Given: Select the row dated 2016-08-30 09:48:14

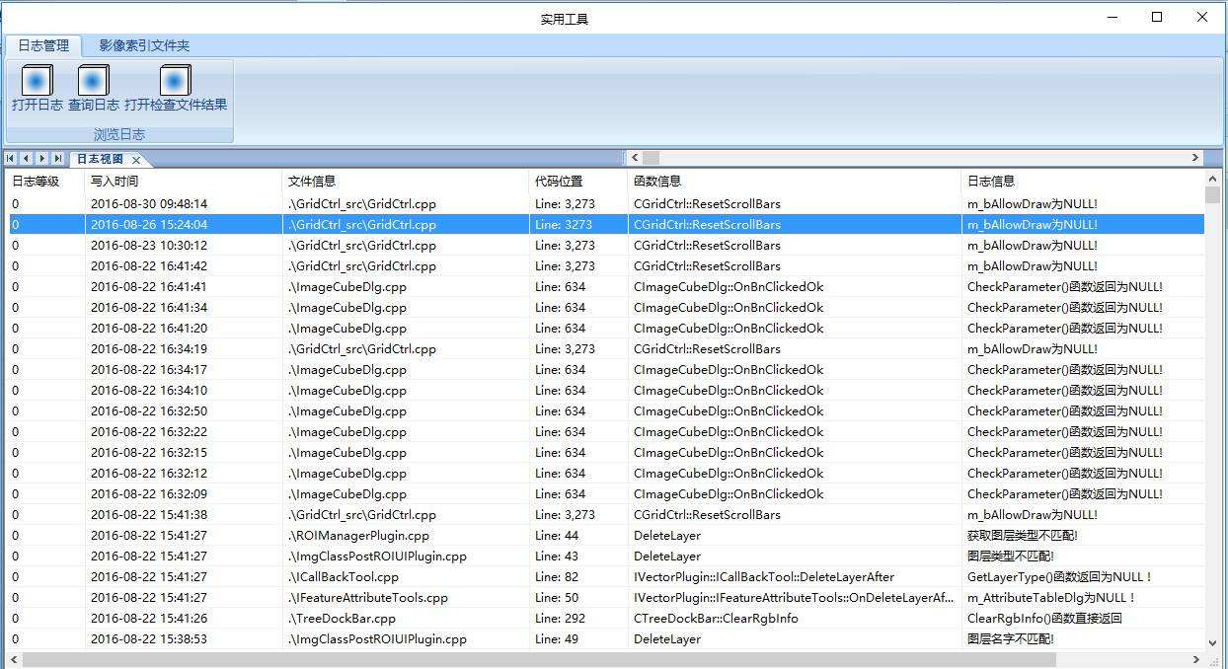Looking at the screenshot, I should pyautogui.click(x=607, y=204).
